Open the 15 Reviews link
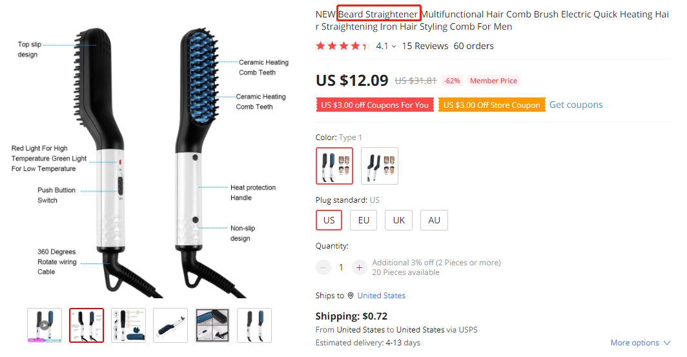 point(425,46)
